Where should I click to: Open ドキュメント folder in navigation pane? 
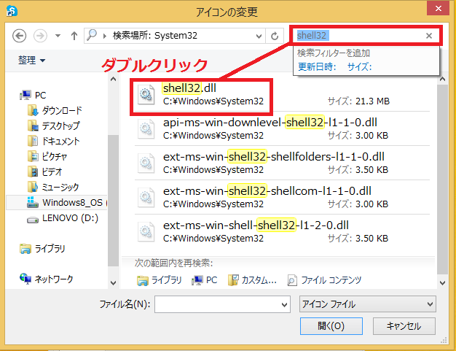[53, 142]
